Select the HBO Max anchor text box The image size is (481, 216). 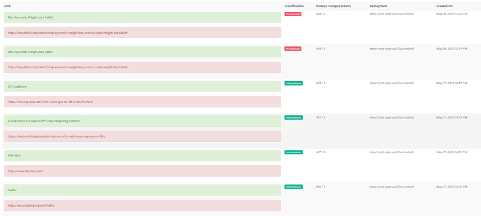click(x=143, y=155)
